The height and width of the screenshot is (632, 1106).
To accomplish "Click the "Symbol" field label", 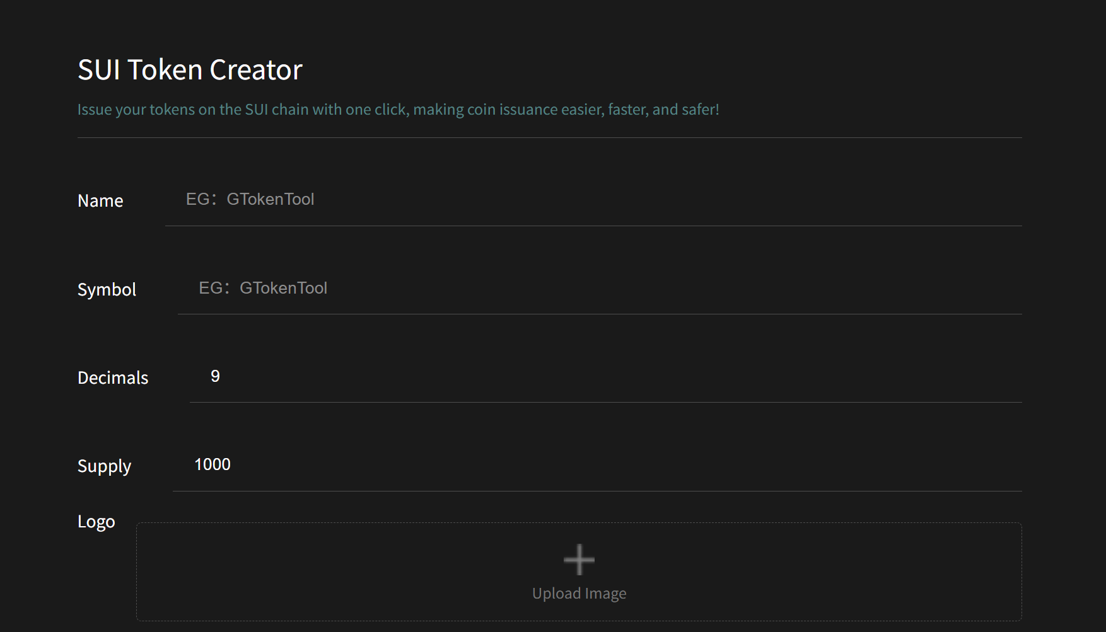I will 107,290.
